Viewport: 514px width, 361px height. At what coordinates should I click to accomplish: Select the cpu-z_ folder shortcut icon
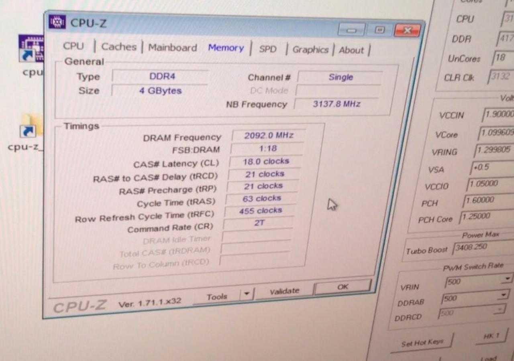[x=31, y=126]
